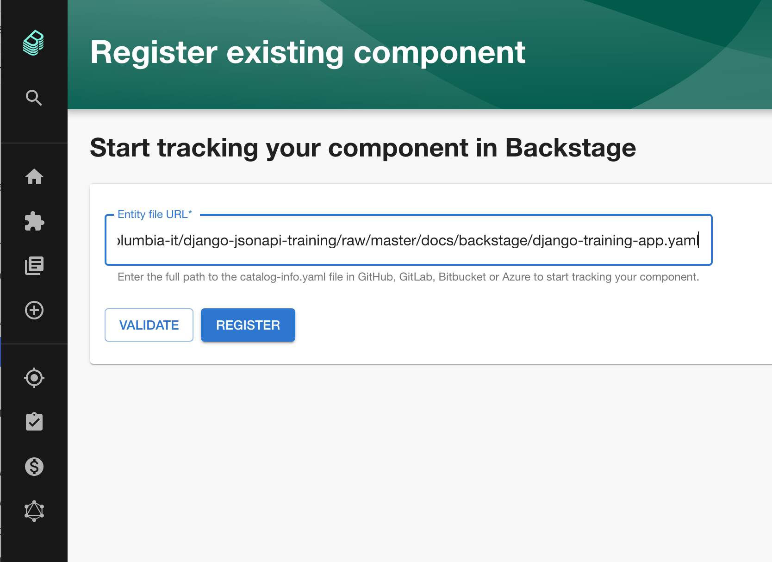Open the Cost Insights dollar icon
The image size is (772, 562).
pyautogui.click(x=34, y=467)
